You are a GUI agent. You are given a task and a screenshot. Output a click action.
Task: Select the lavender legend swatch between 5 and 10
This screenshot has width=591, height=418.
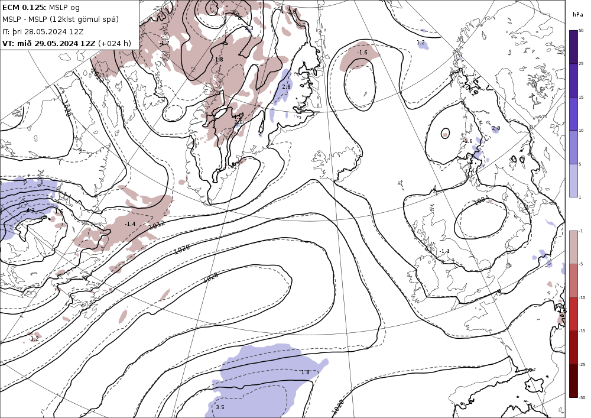click(x=573, y=147)
